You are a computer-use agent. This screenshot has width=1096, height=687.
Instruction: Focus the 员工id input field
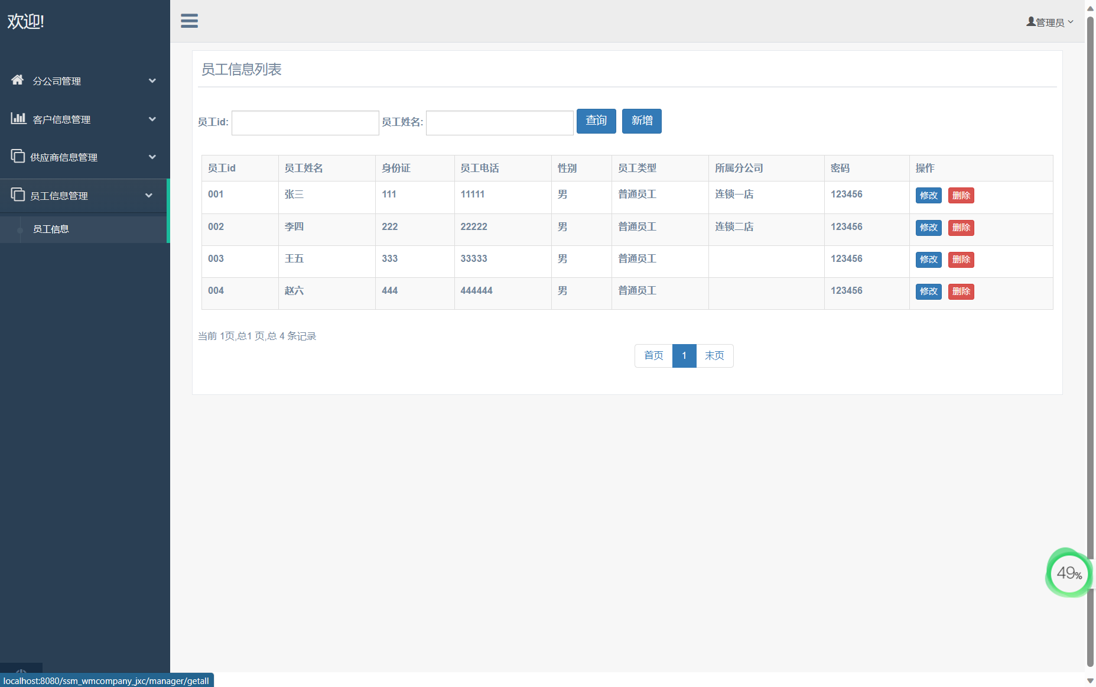pyautogui.click(x=305, y=123)
